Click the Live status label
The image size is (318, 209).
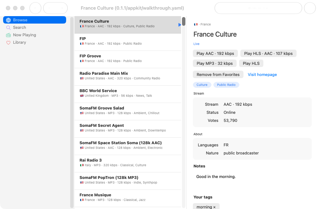[x=196, y=44]
